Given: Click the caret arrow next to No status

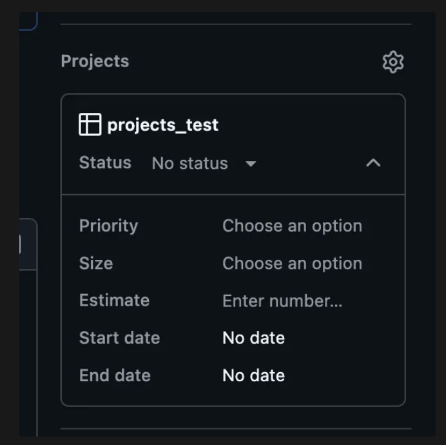Looking at the screenshot, I should [251, 164].
